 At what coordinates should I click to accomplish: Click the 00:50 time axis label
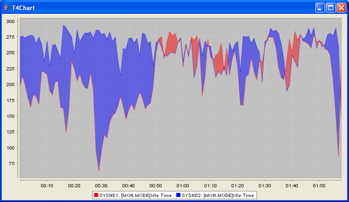(156, 185)
